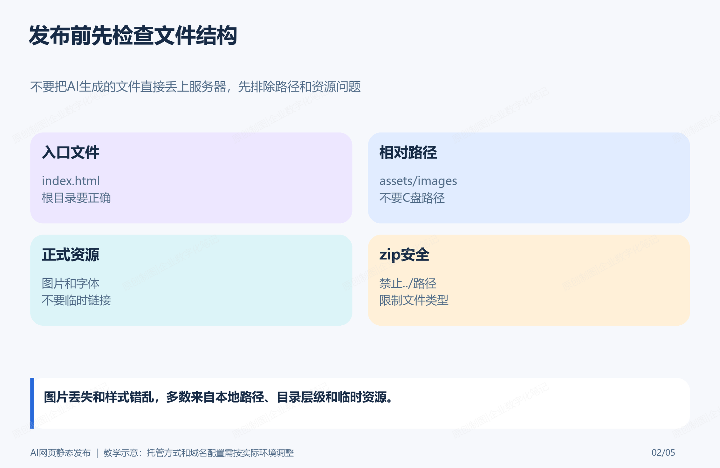Click the line 根目录要正确

76,198
